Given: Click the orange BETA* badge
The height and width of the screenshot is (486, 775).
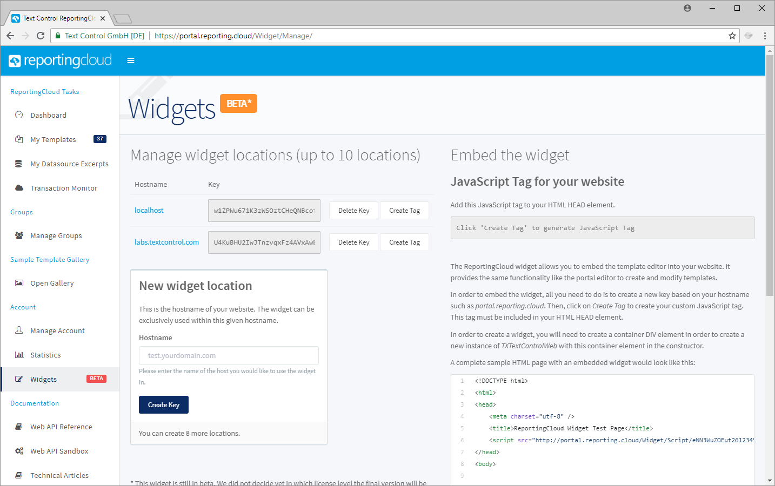Looking at the screenshot, I should [238, 103].
